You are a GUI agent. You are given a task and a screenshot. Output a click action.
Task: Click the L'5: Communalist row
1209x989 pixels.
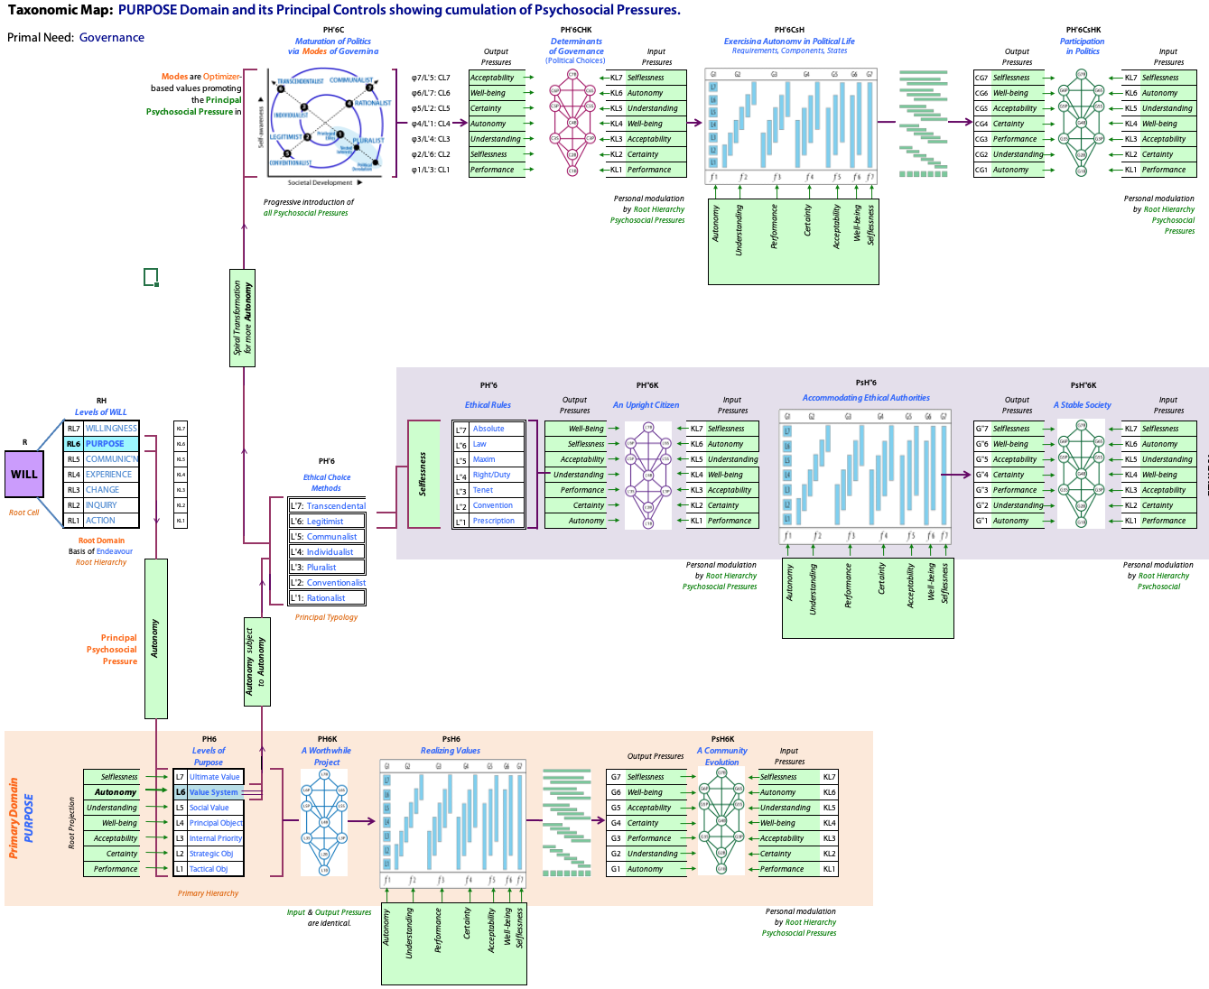[x=327, y=537]
